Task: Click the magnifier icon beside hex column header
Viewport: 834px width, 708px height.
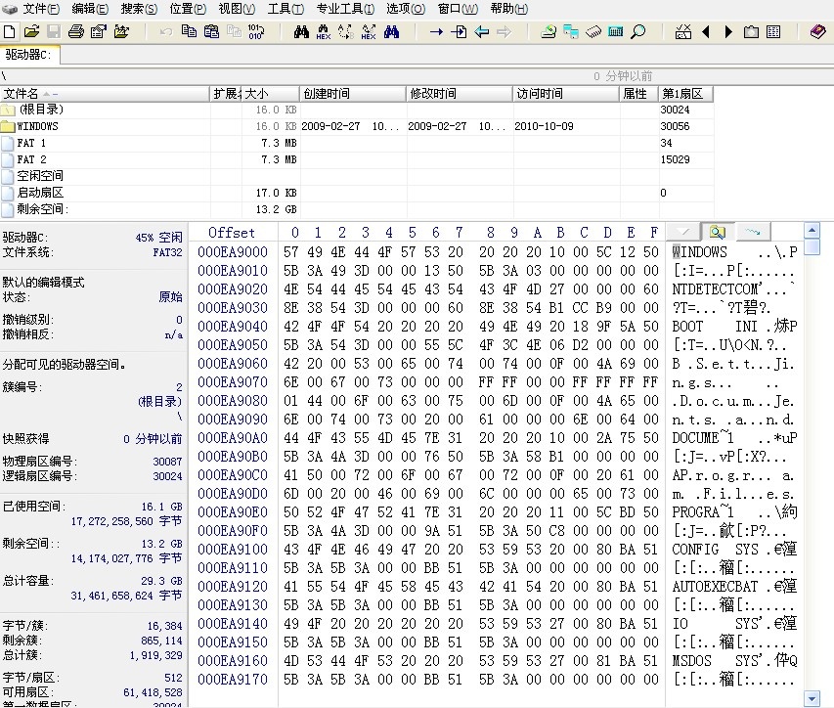Action: tap(718, 232)
